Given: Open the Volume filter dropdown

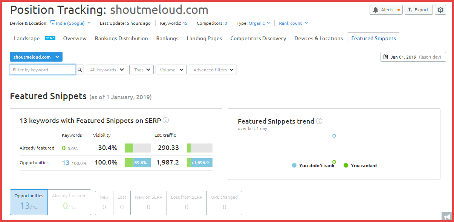Looking at the screenshot, I should [171, 69].
